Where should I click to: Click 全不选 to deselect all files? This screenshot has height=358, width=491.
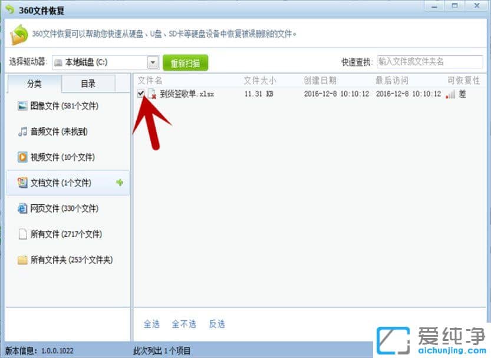tap(184, 324)
